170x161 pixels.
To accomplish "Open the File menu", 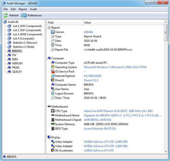I will [5, 9].
